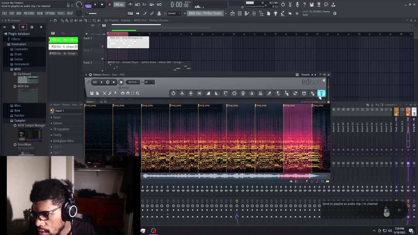Open the Edison ON PLAY record mode dropdown
Image resolution: width=418 pixels, height=235 pixels.
pos(133,82)
